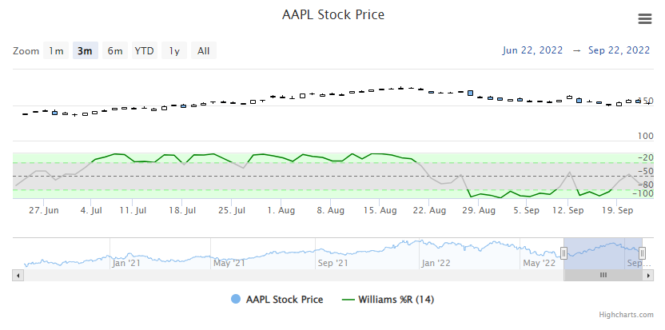Set zoom to 1y

[174, 51]
